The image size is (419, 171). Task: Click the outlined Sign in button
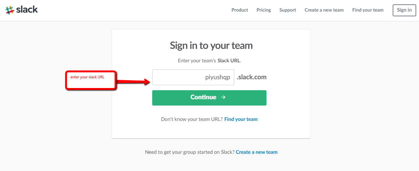point(404,10)
